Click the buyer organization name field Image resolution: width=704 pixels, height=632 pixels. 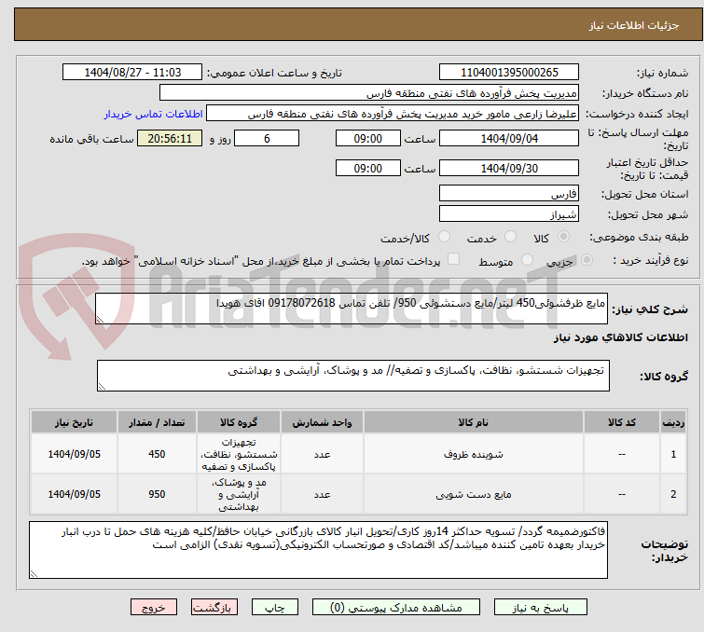click(x=369, y=93)
